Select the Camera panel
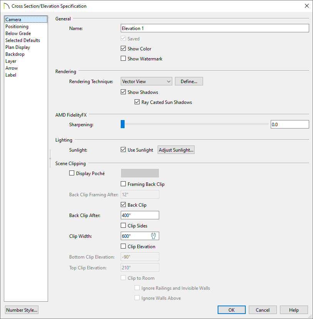The height and width of the screenshot is (319, 313). [26, 19]
